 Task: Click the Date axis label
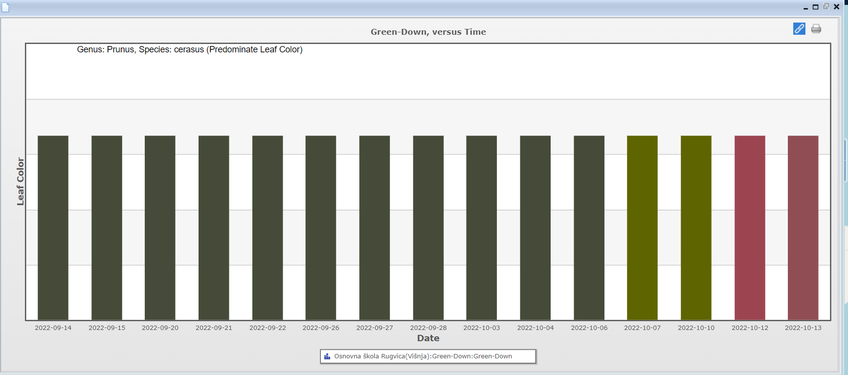[428, 338]
